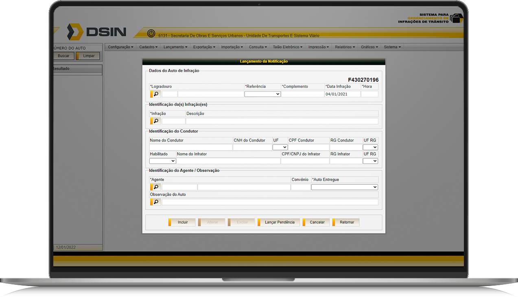The width and height of the screenshot is (518, 297).
Task: Click the Incluir button
Action: (182, 222)
